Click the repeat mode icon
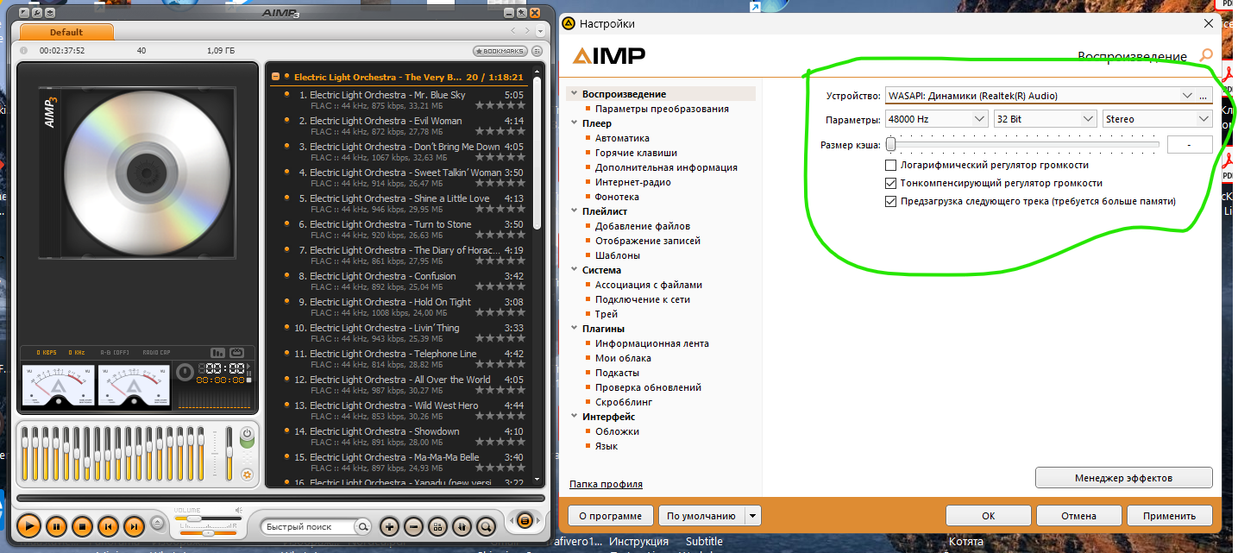1238x553 pixels. coord(236,352)
